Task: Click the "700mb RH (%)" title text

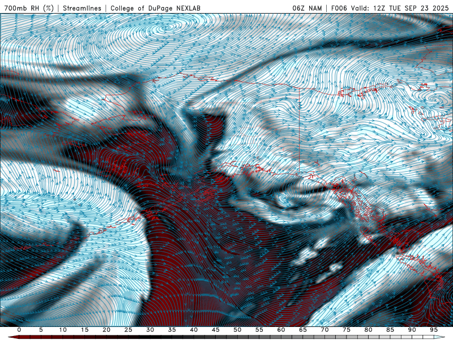Action: click(29, 8)
